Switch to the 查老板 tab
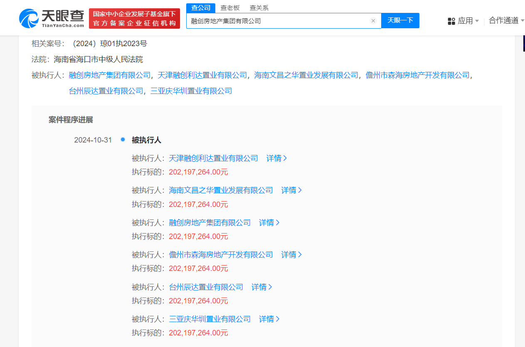Viewport: 525px width, 347px height. (230, 7)
